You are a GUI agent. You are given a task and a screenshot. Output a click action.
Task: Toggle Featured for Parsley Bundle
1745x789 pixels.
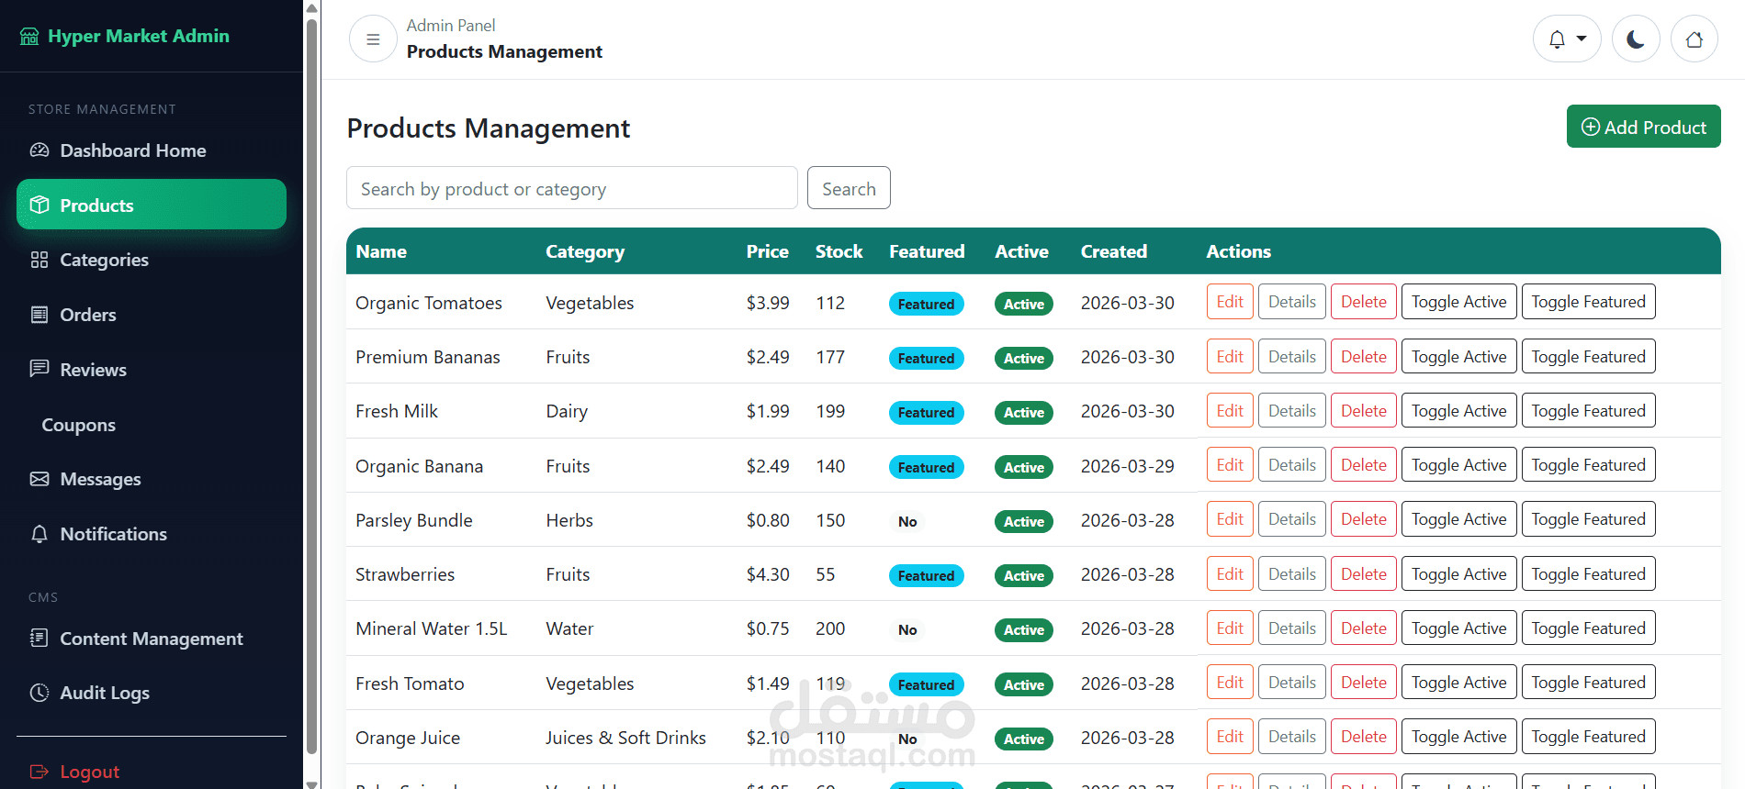coord(1588,519)
